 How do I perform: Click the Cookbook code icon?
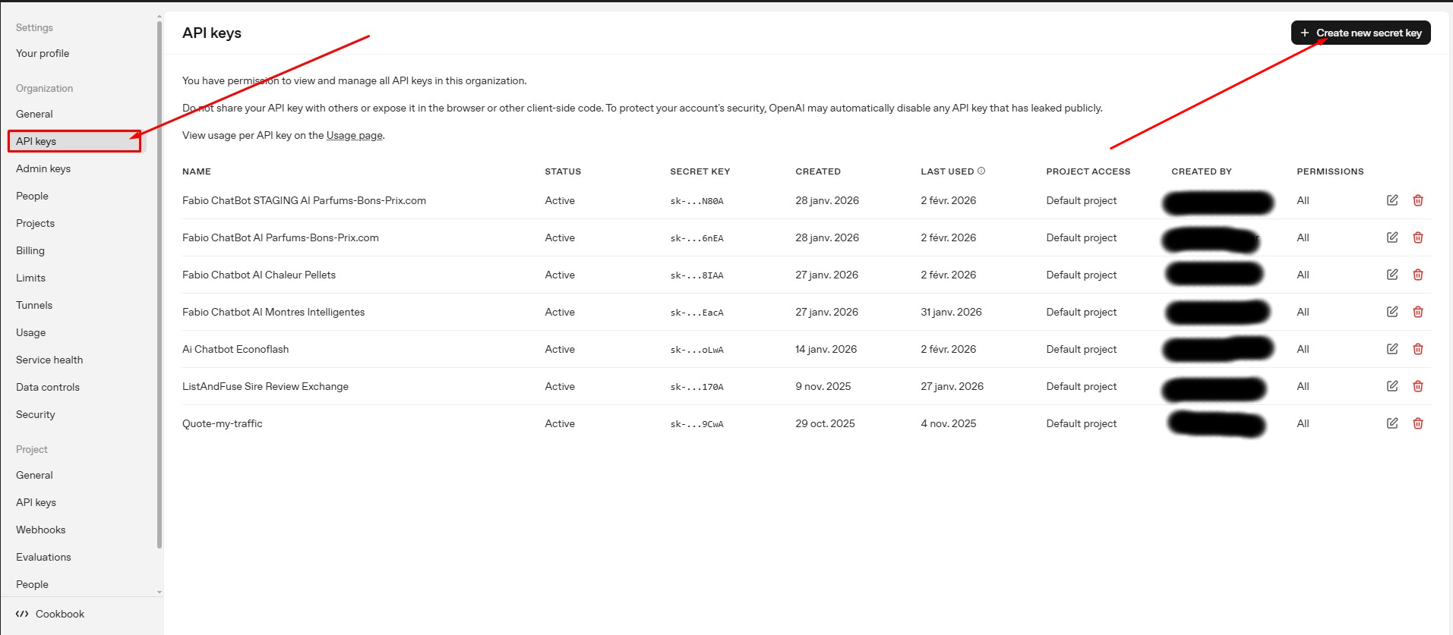(22, 614)
